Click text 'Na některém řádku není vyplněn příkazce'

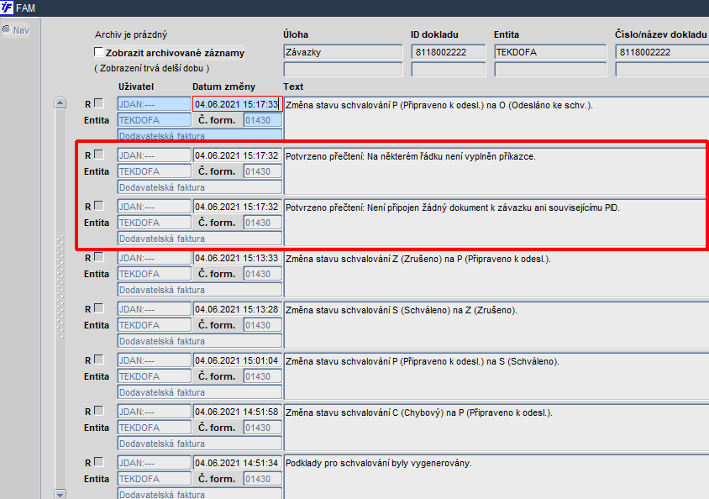(451, 157)
